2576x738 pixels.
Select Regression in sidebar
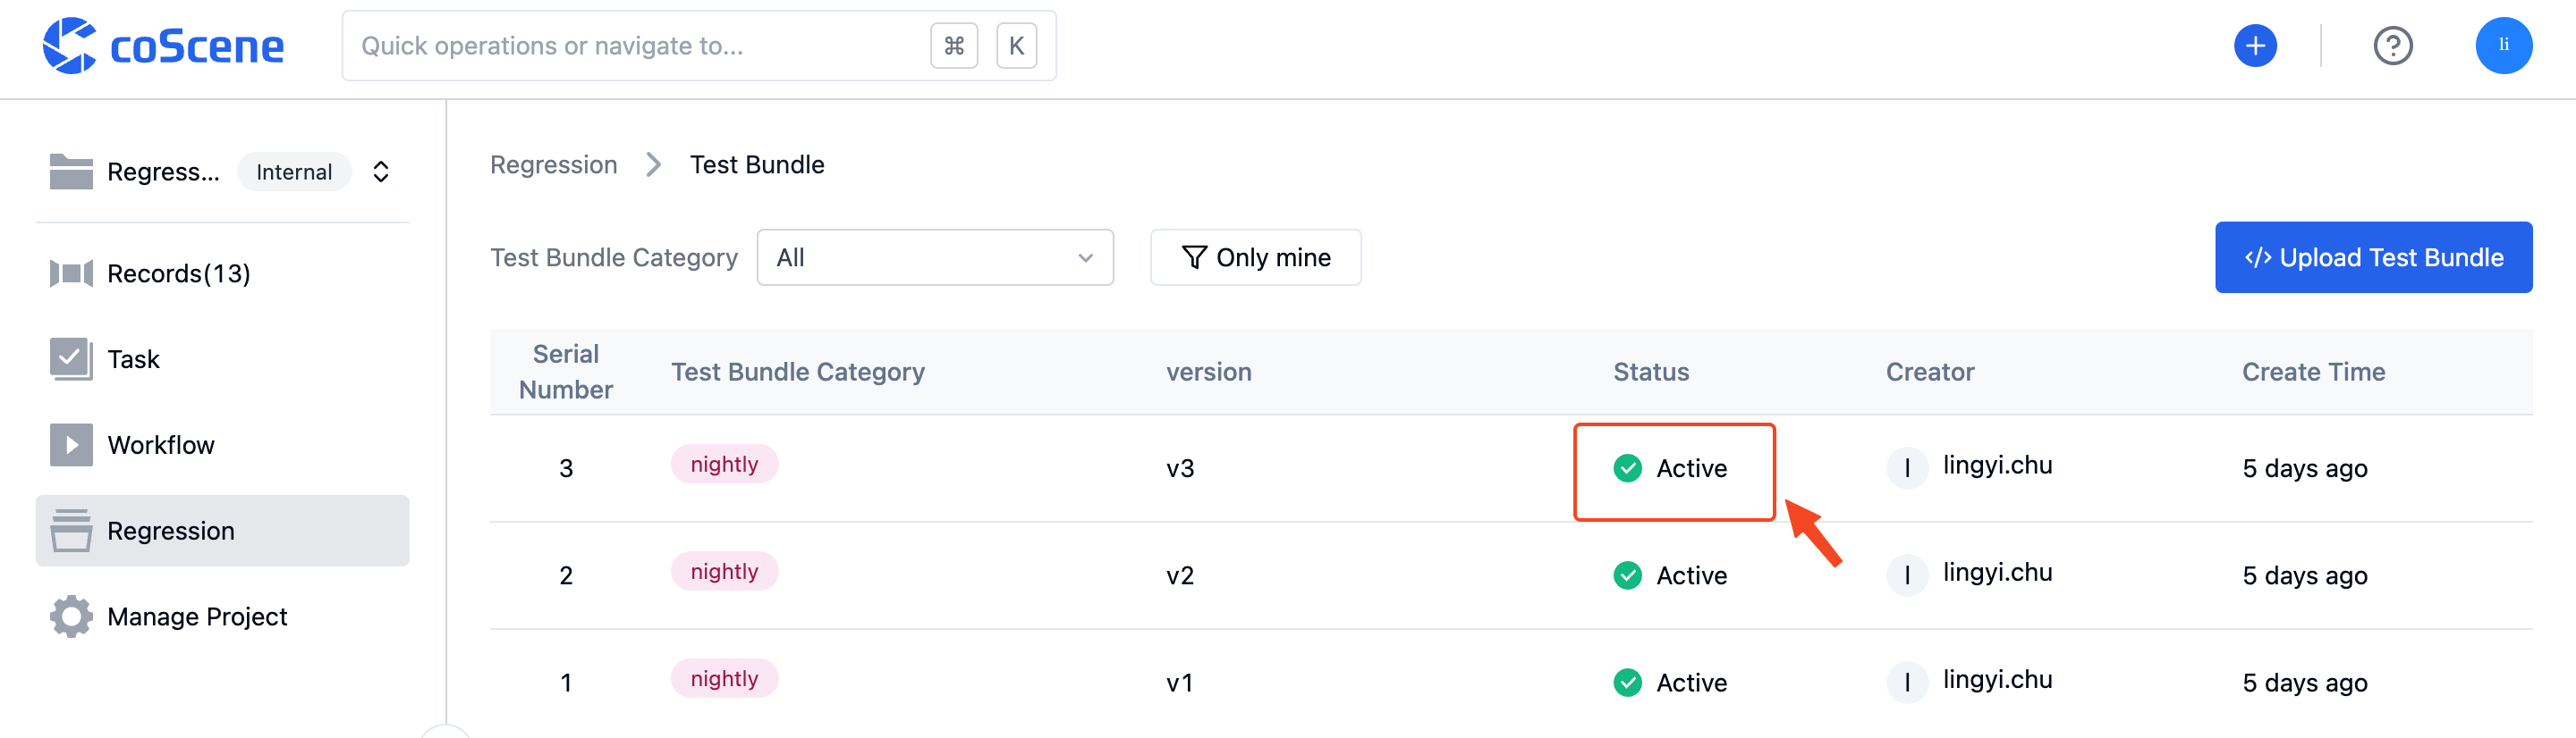pyautogui.click(x=222, y=531)
